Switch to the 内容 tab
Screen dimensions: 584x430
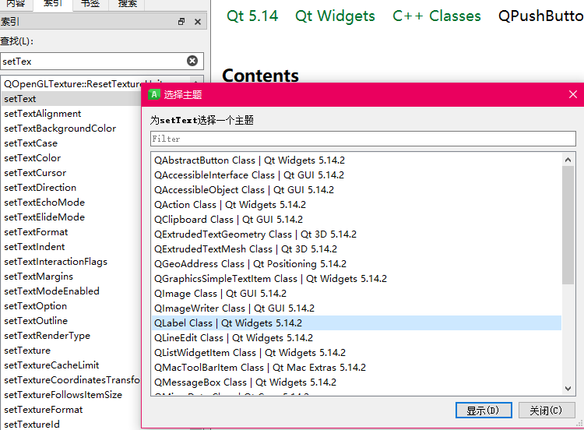(x=16, y=3)
